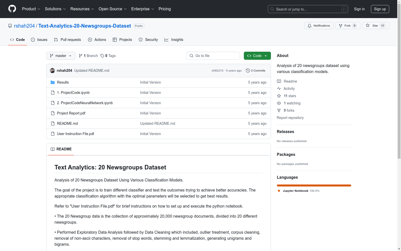
Task: Click the branch icon next to 1 Branch
Action: 81,56
